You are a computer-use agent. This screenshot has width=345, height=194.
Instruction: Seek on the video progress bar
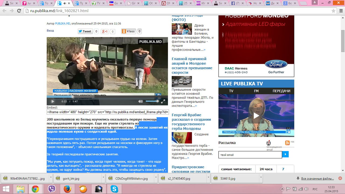tap(107, 97)
